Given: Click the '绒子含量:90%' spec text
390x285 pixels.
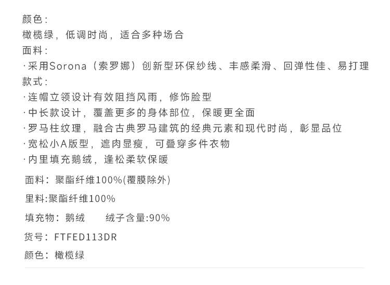Looking at the screenshot, I should (137, 218).
